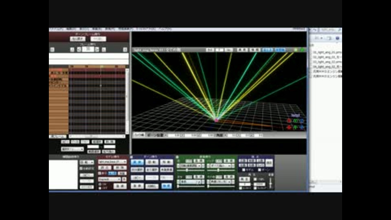Click the Play (再生) button
This screenshot has width=391, height=220.
click(x=244, y=179)
